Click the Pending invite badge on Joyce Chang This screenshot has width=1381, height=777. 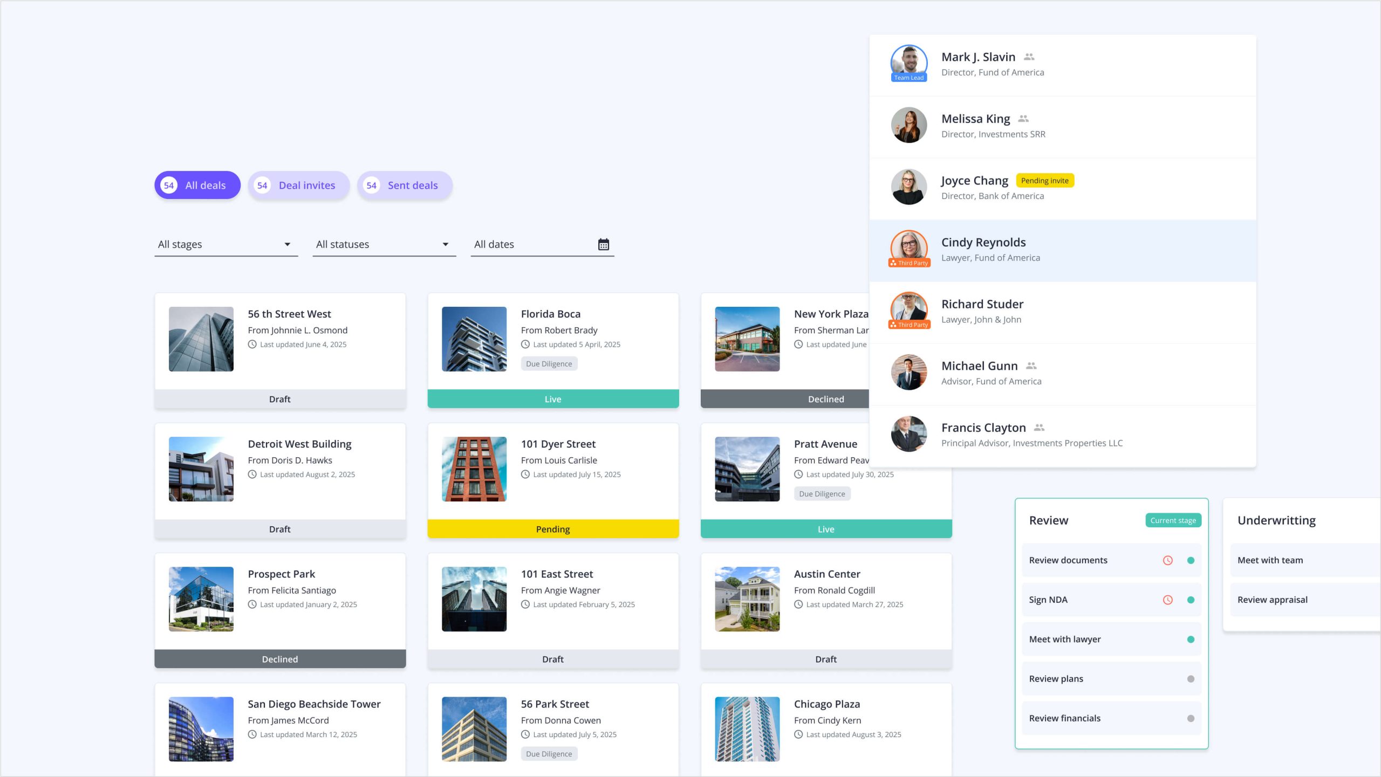(1044, 181)
